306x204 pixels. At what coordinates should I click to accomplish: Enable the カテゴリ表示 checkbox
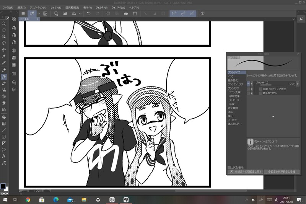coord(229,168)
